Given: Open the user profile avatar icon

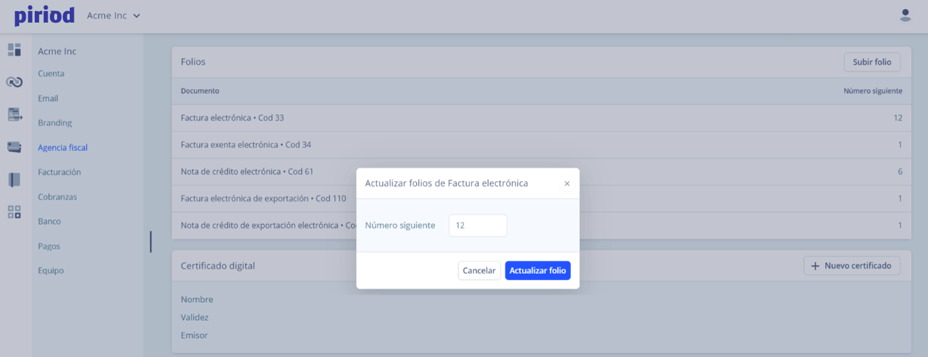Looking at the screenshot, I should 905,15.
